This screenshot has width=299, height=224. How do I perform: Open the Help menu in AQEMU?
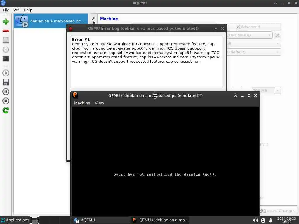tap(28, 10)
